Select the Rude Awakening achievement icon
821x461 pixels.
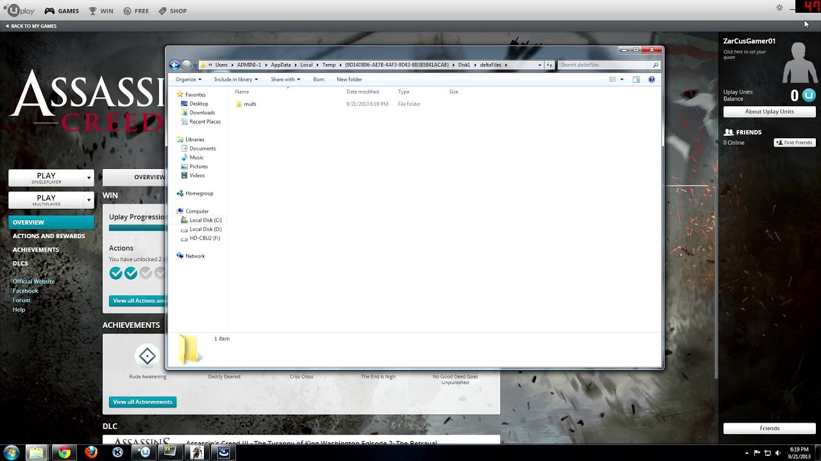(x=148, y=357)
